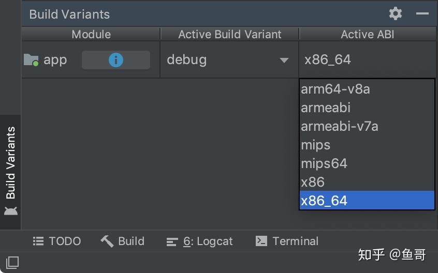This screenshot has width=438, height=273.
Task: Pick the x86 ABI entry
Action: pos(367,182)
